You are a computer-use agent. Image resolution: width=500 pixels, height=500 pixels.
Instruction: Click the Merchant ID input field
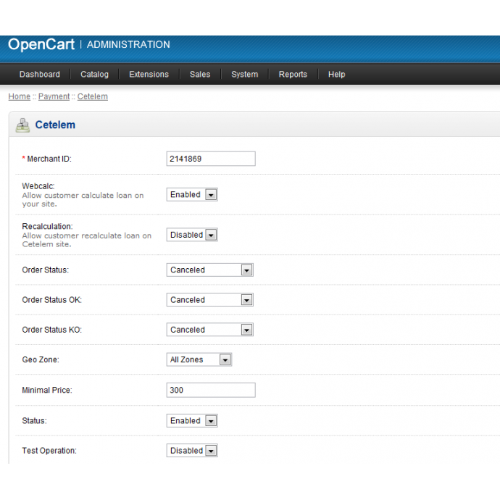[211, 159]
